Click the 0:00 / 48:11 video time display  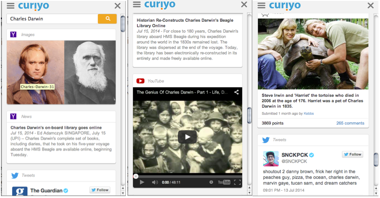[171, 182]
